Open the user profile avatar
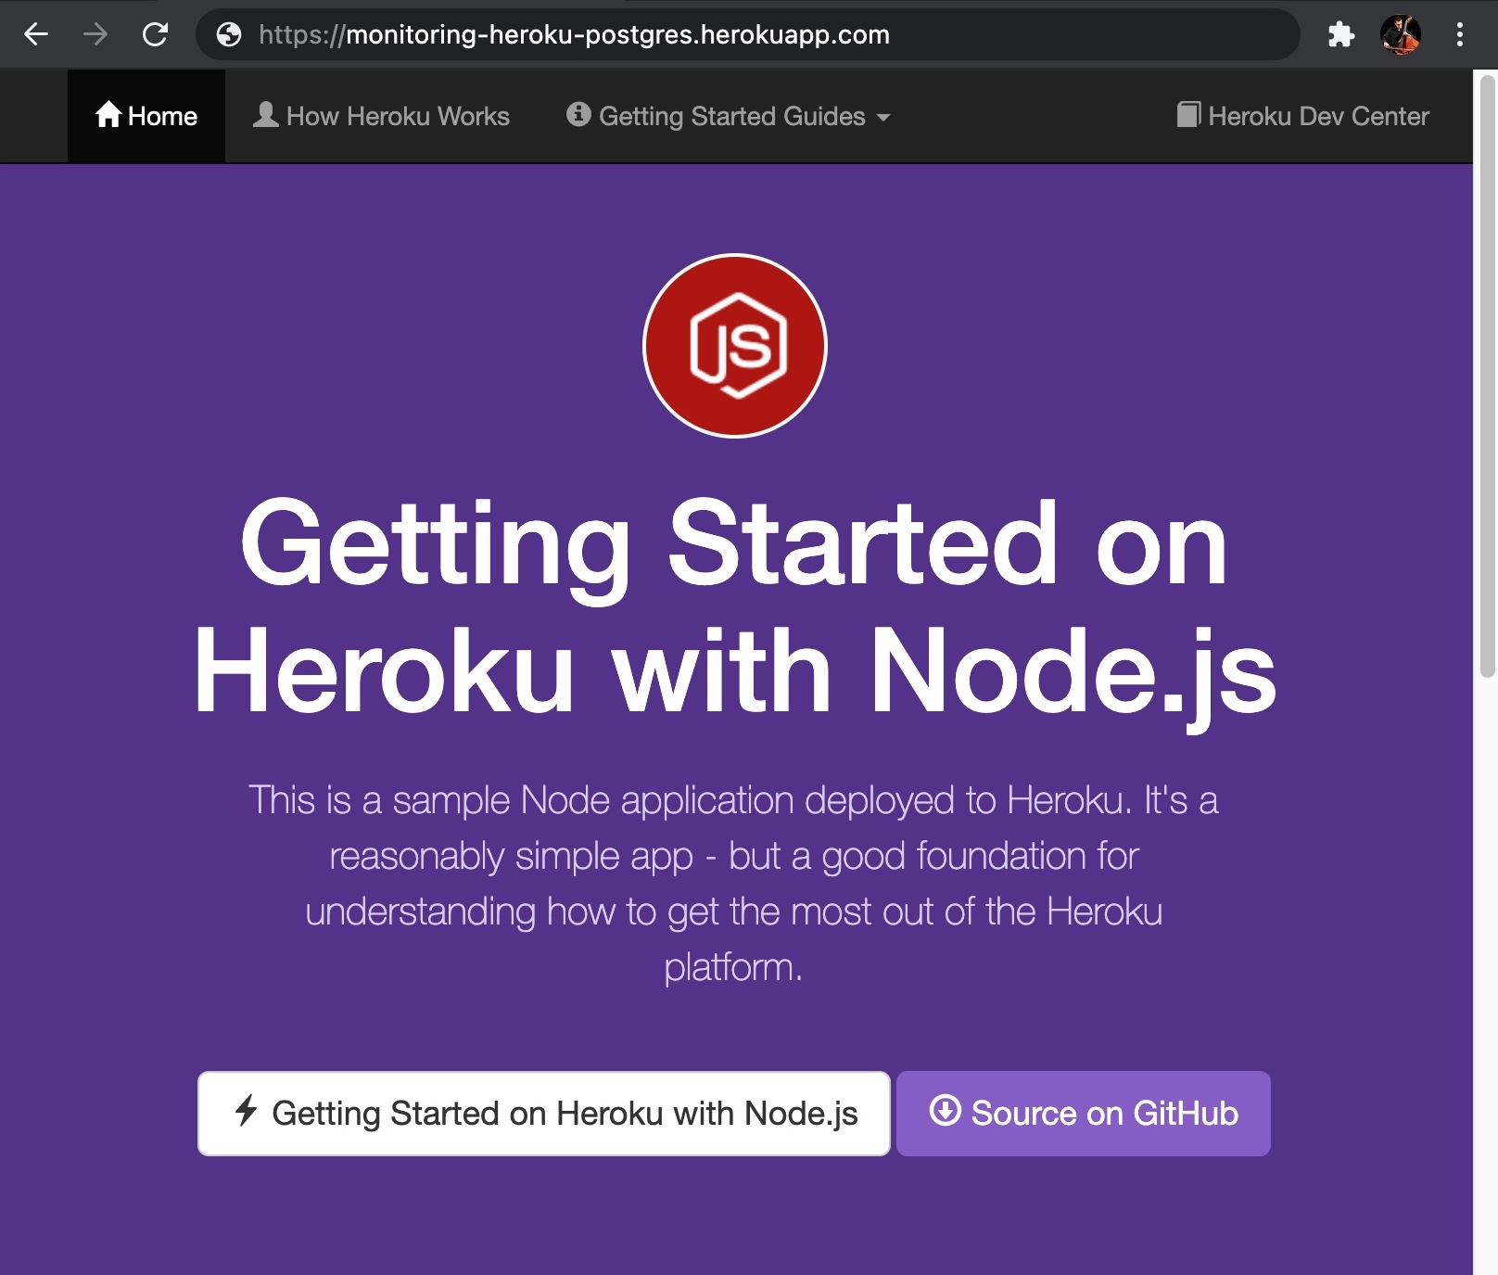Viewport: 1498px width, 1275px height. (x=1400, y=35)
